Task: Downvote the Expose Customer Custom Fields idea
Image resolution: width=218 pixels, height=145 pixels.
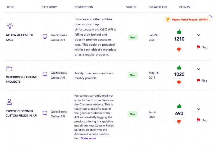Action: [179, 122]
